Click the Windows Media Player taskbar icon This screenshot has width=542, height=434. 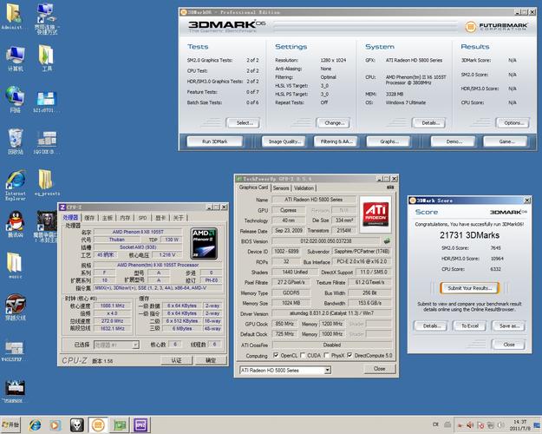[56, 425]
